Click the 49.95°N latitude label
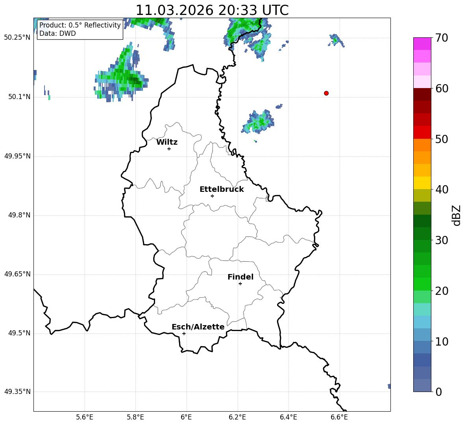Image resolution: width=466 pixels, height=425 pixels. point(17,156)
